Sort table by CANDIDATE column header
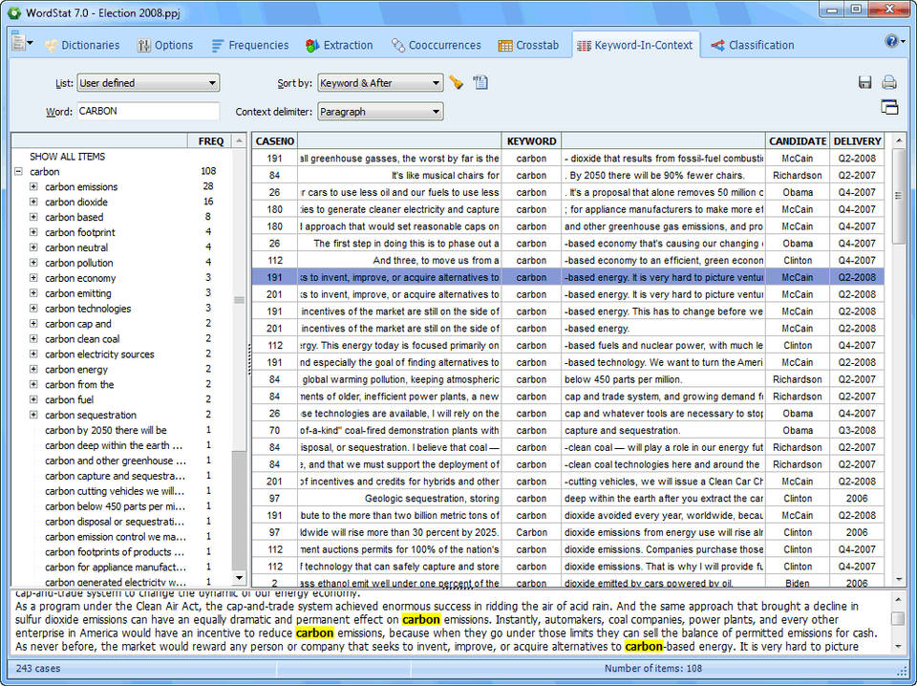Viewport: 917px width, 686px height. pyautogui.click(x=798, y=141)
